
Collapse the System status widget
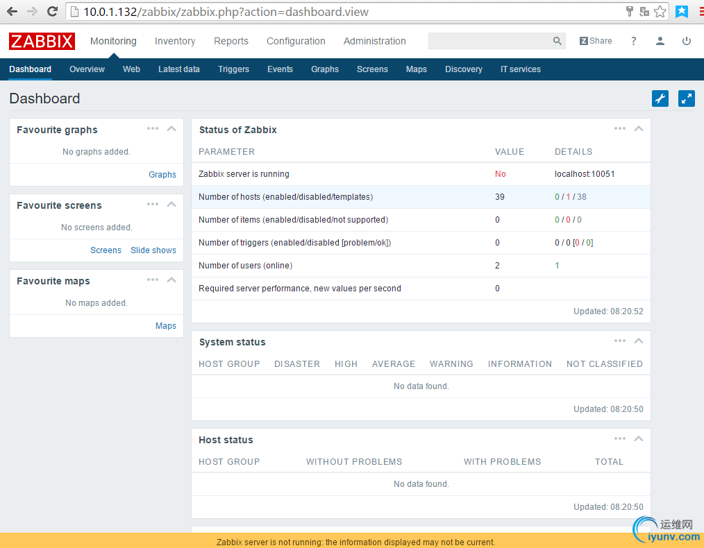coord(639,341)
